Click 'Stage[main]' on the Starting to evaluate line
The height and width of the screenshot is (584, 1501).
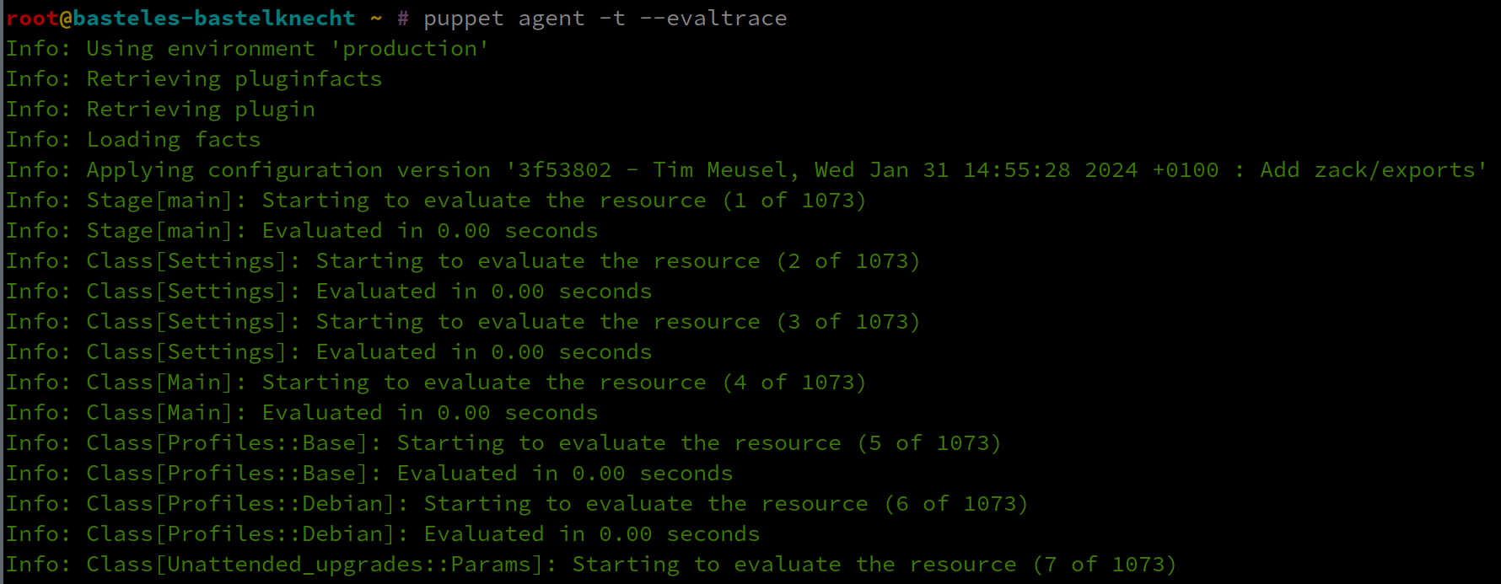tap(160, 201)
